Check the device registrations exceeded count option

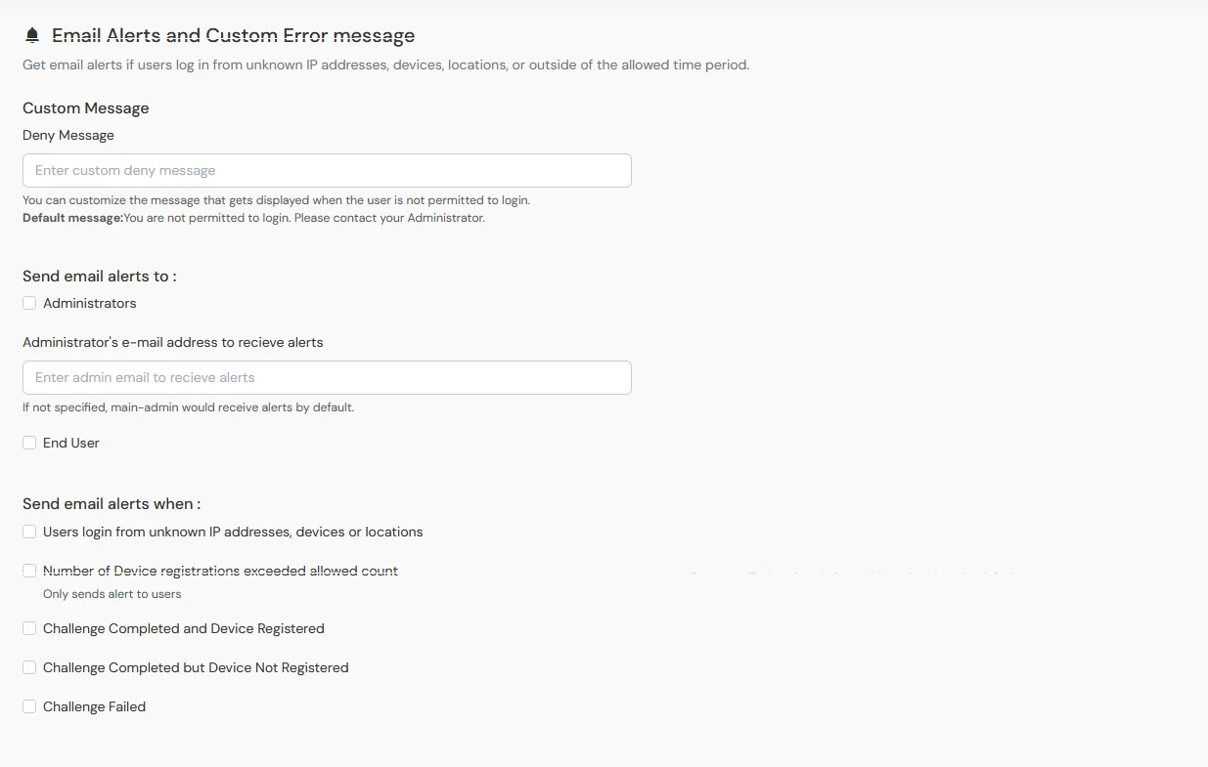pyautogui.click(x=29, y=570)
